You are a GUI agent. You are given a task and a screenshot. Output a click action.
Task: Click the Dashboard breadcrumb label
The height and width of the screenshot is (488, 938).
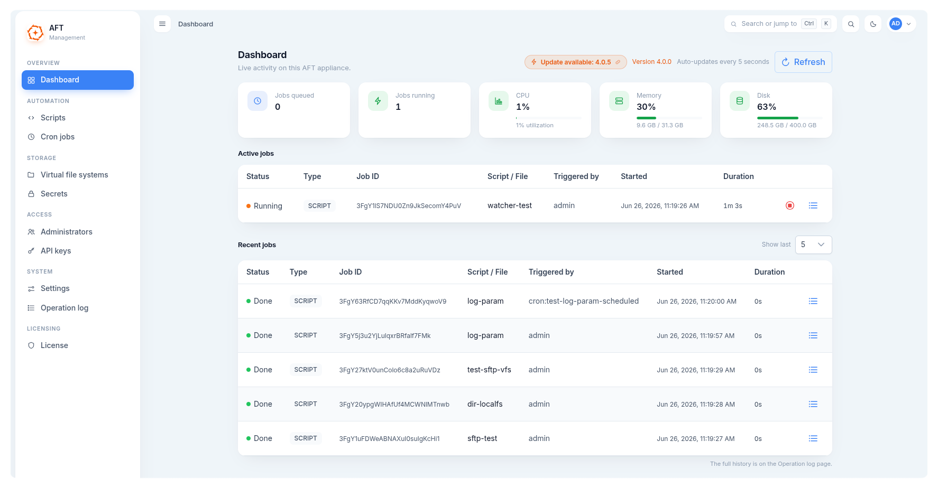click(196, 24)
